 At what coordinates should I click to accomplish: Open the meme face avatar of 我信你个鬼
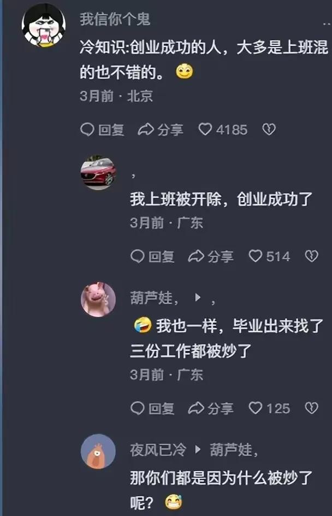(x=44, y=25)
